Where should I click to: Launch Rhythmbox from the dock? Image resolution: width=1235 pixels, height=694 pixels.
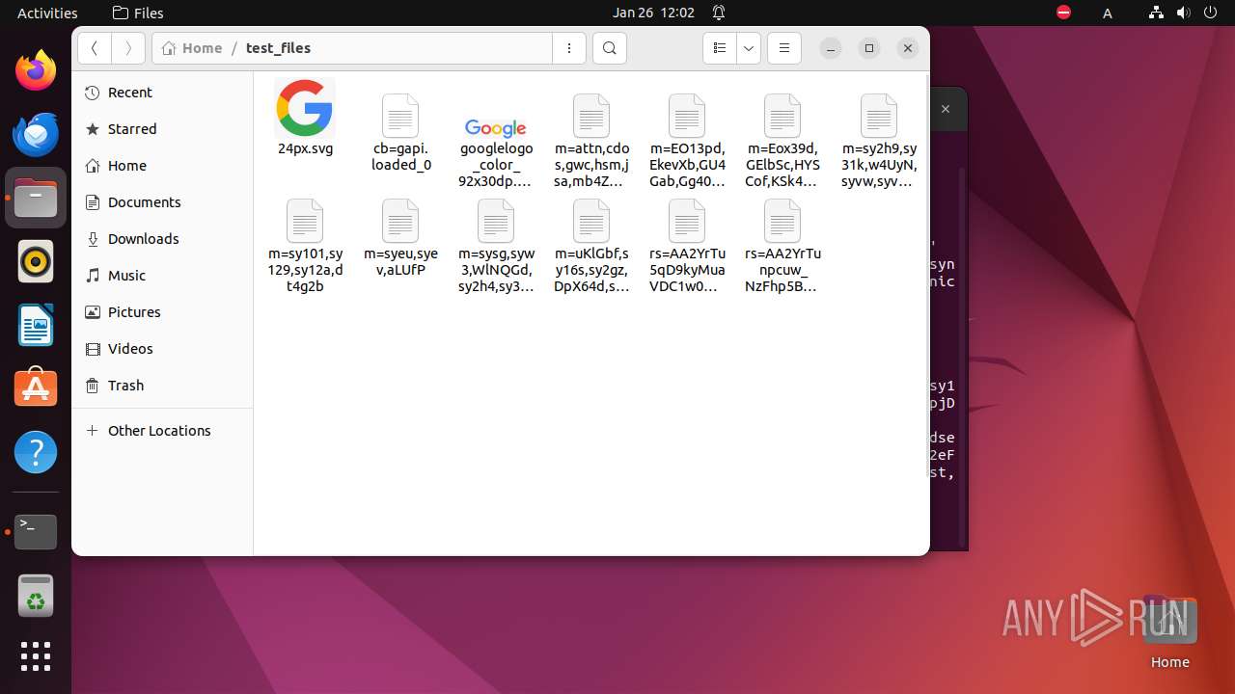36,261
